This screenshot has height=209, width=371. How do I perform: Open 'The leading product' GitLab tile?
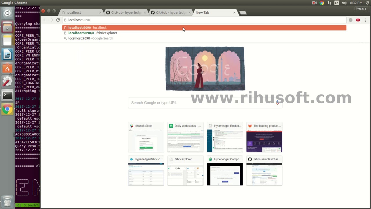pyautogui.click(x=264, y=137)
